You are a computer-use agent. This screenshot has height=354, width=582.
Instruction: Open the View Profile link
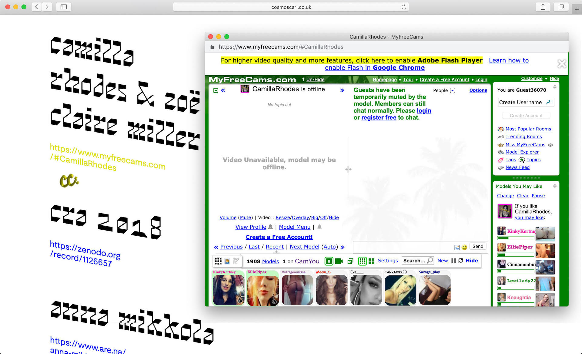coord(251,227)
